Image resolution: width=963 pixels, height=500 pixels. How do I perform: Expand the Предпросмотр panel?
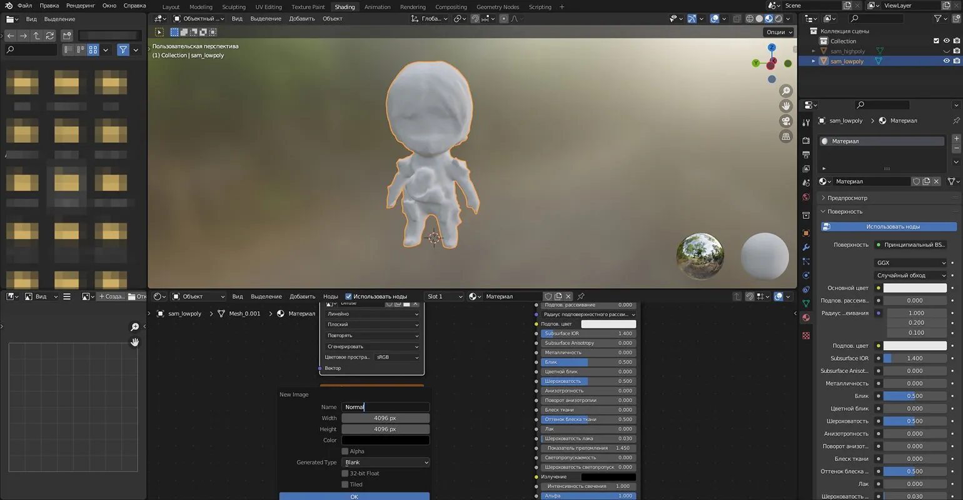[847, 198]
